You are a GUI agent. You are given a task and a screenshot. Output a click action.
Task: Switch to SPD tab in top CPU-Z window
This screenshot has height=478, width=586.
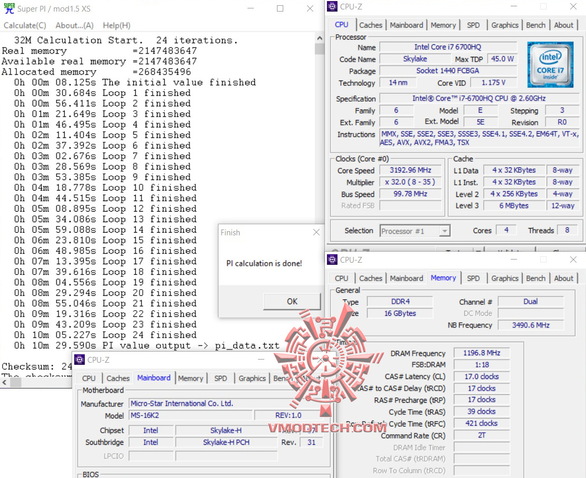(x=473, y=25)
